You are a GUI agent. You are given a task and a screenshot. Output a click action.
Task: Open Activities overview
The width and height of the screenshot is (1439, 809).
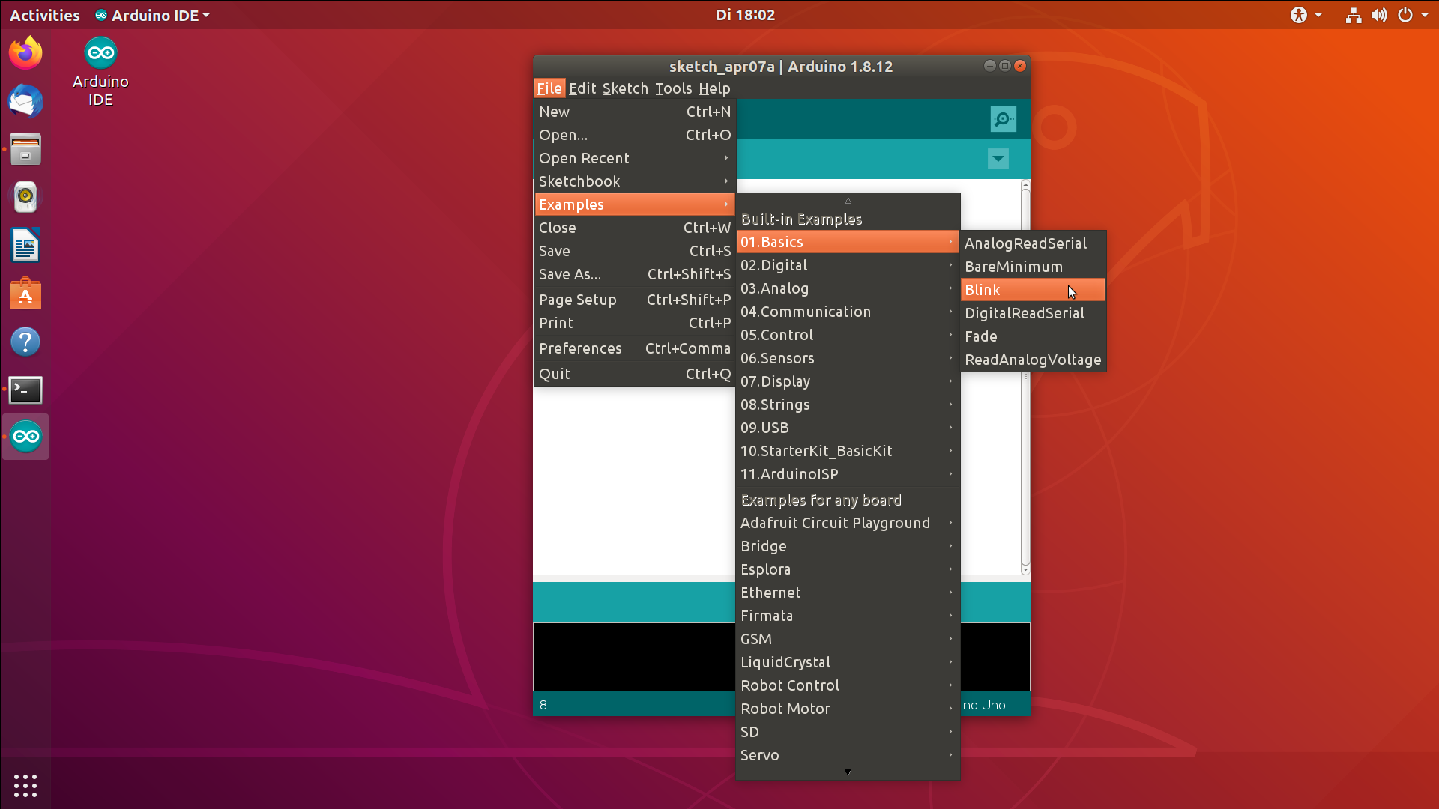point(44,15)
